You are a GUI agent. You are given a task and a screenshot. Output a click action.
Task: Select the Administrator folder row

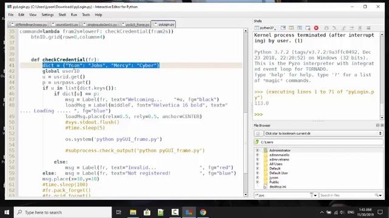(318, 150)
